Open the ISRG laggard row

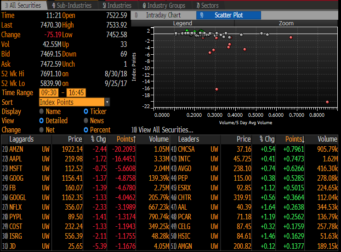pos(85,236)
